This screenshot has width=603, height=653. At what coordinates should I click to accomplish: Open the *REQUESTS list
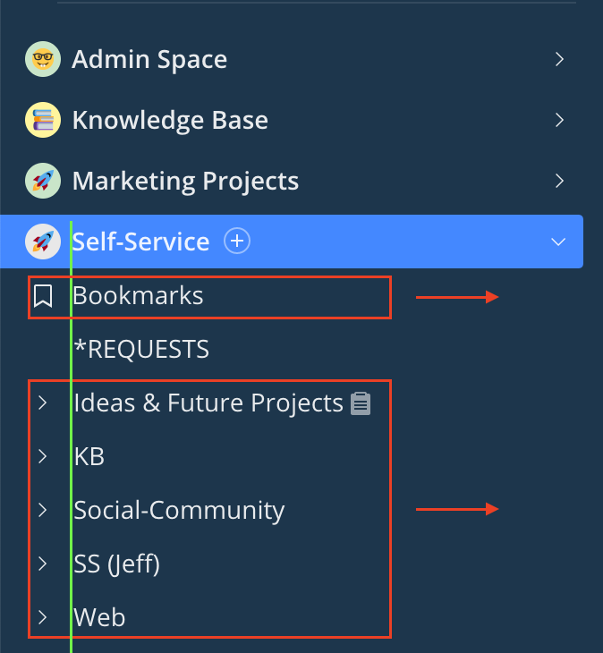pyautogui.click(x=141, y=349)
